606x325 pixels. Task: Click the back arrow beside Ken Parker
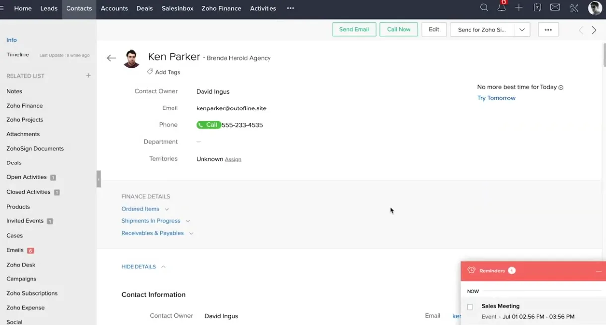111,58
